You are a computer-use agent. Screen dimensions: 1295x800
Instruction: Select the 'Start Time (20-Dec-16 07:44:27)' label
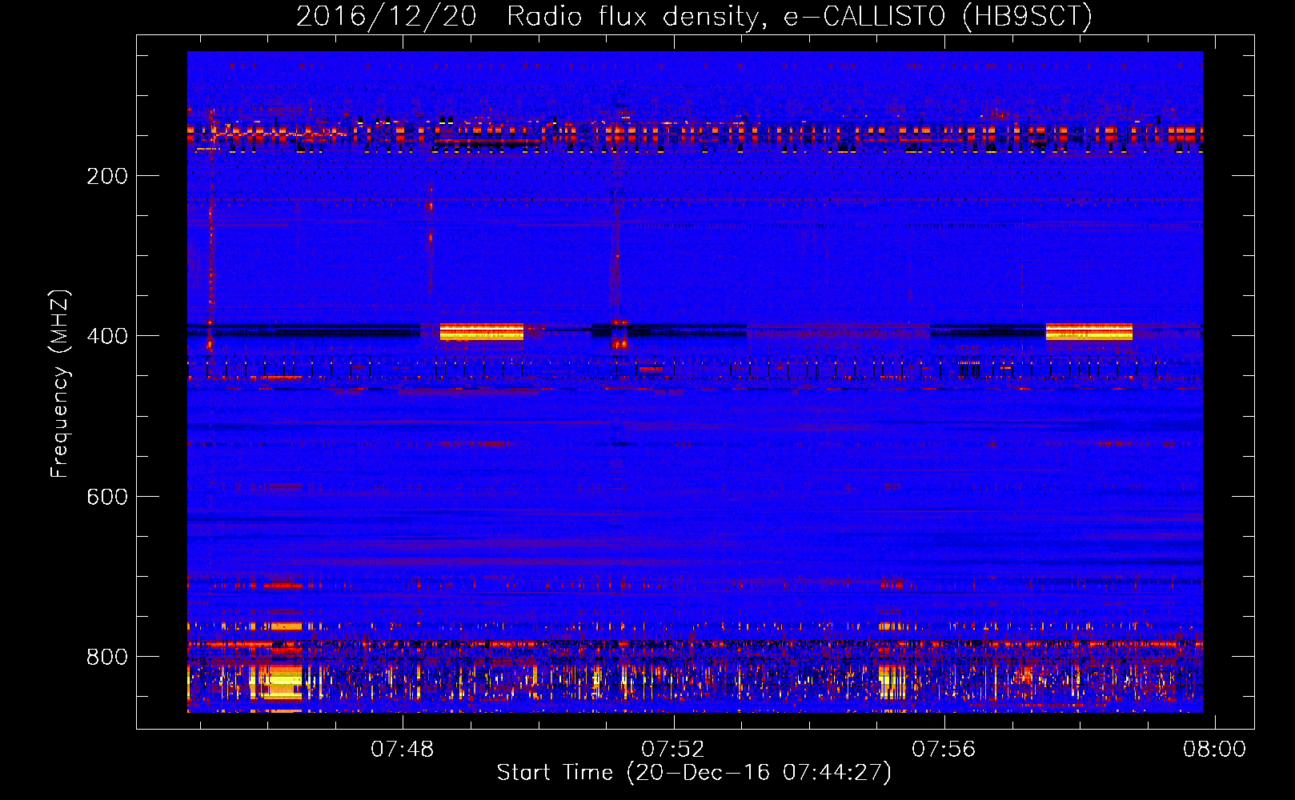[x=694, y=773]
